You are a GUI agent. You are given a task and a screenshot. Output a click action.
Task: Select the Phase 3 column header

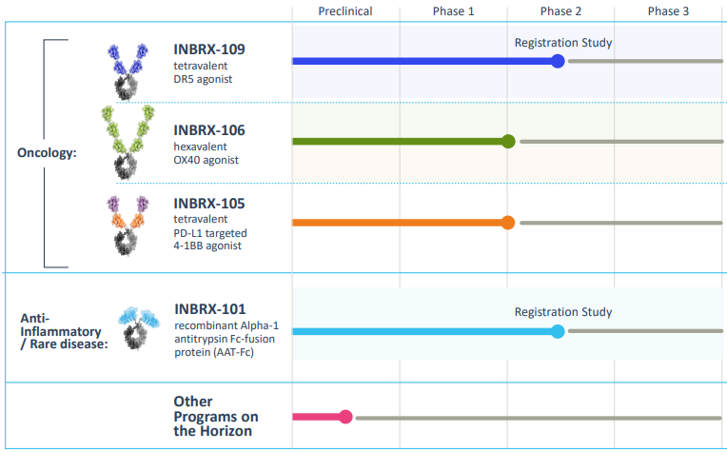pyautogui.click(x=668, y=11)
